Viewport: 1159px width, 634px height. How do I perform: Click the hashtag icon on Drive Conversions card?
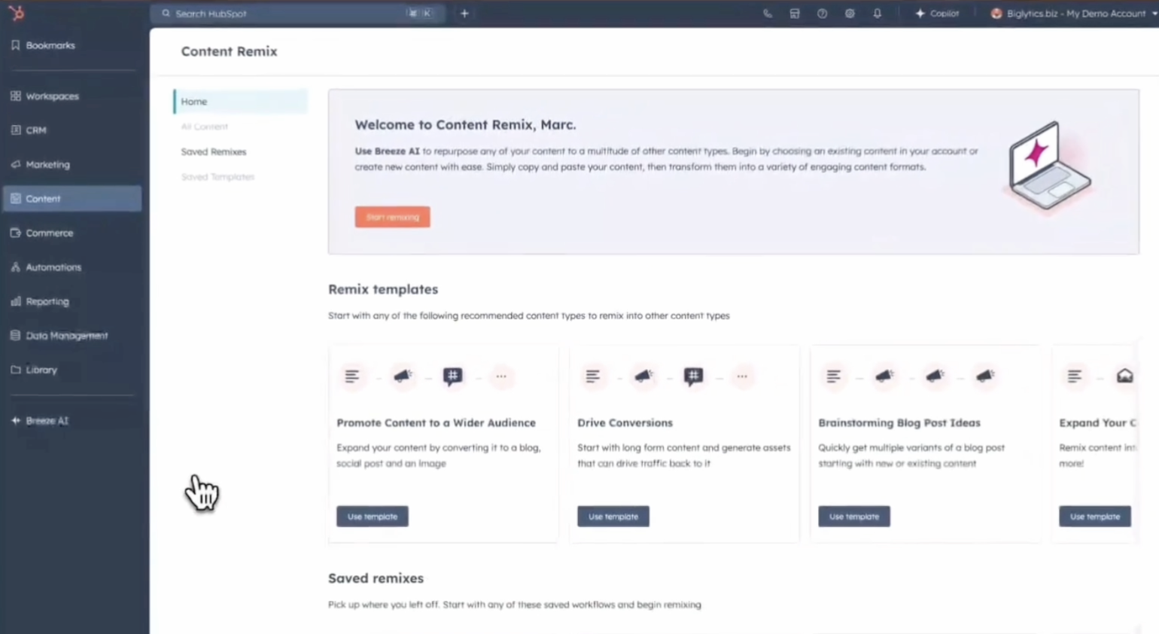tap(693, 376)
